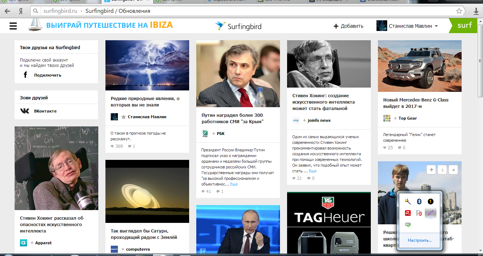Connect Facebook via the "f" icon
The width and height of the screenshot is (483, 256).
tap(25, 75)
